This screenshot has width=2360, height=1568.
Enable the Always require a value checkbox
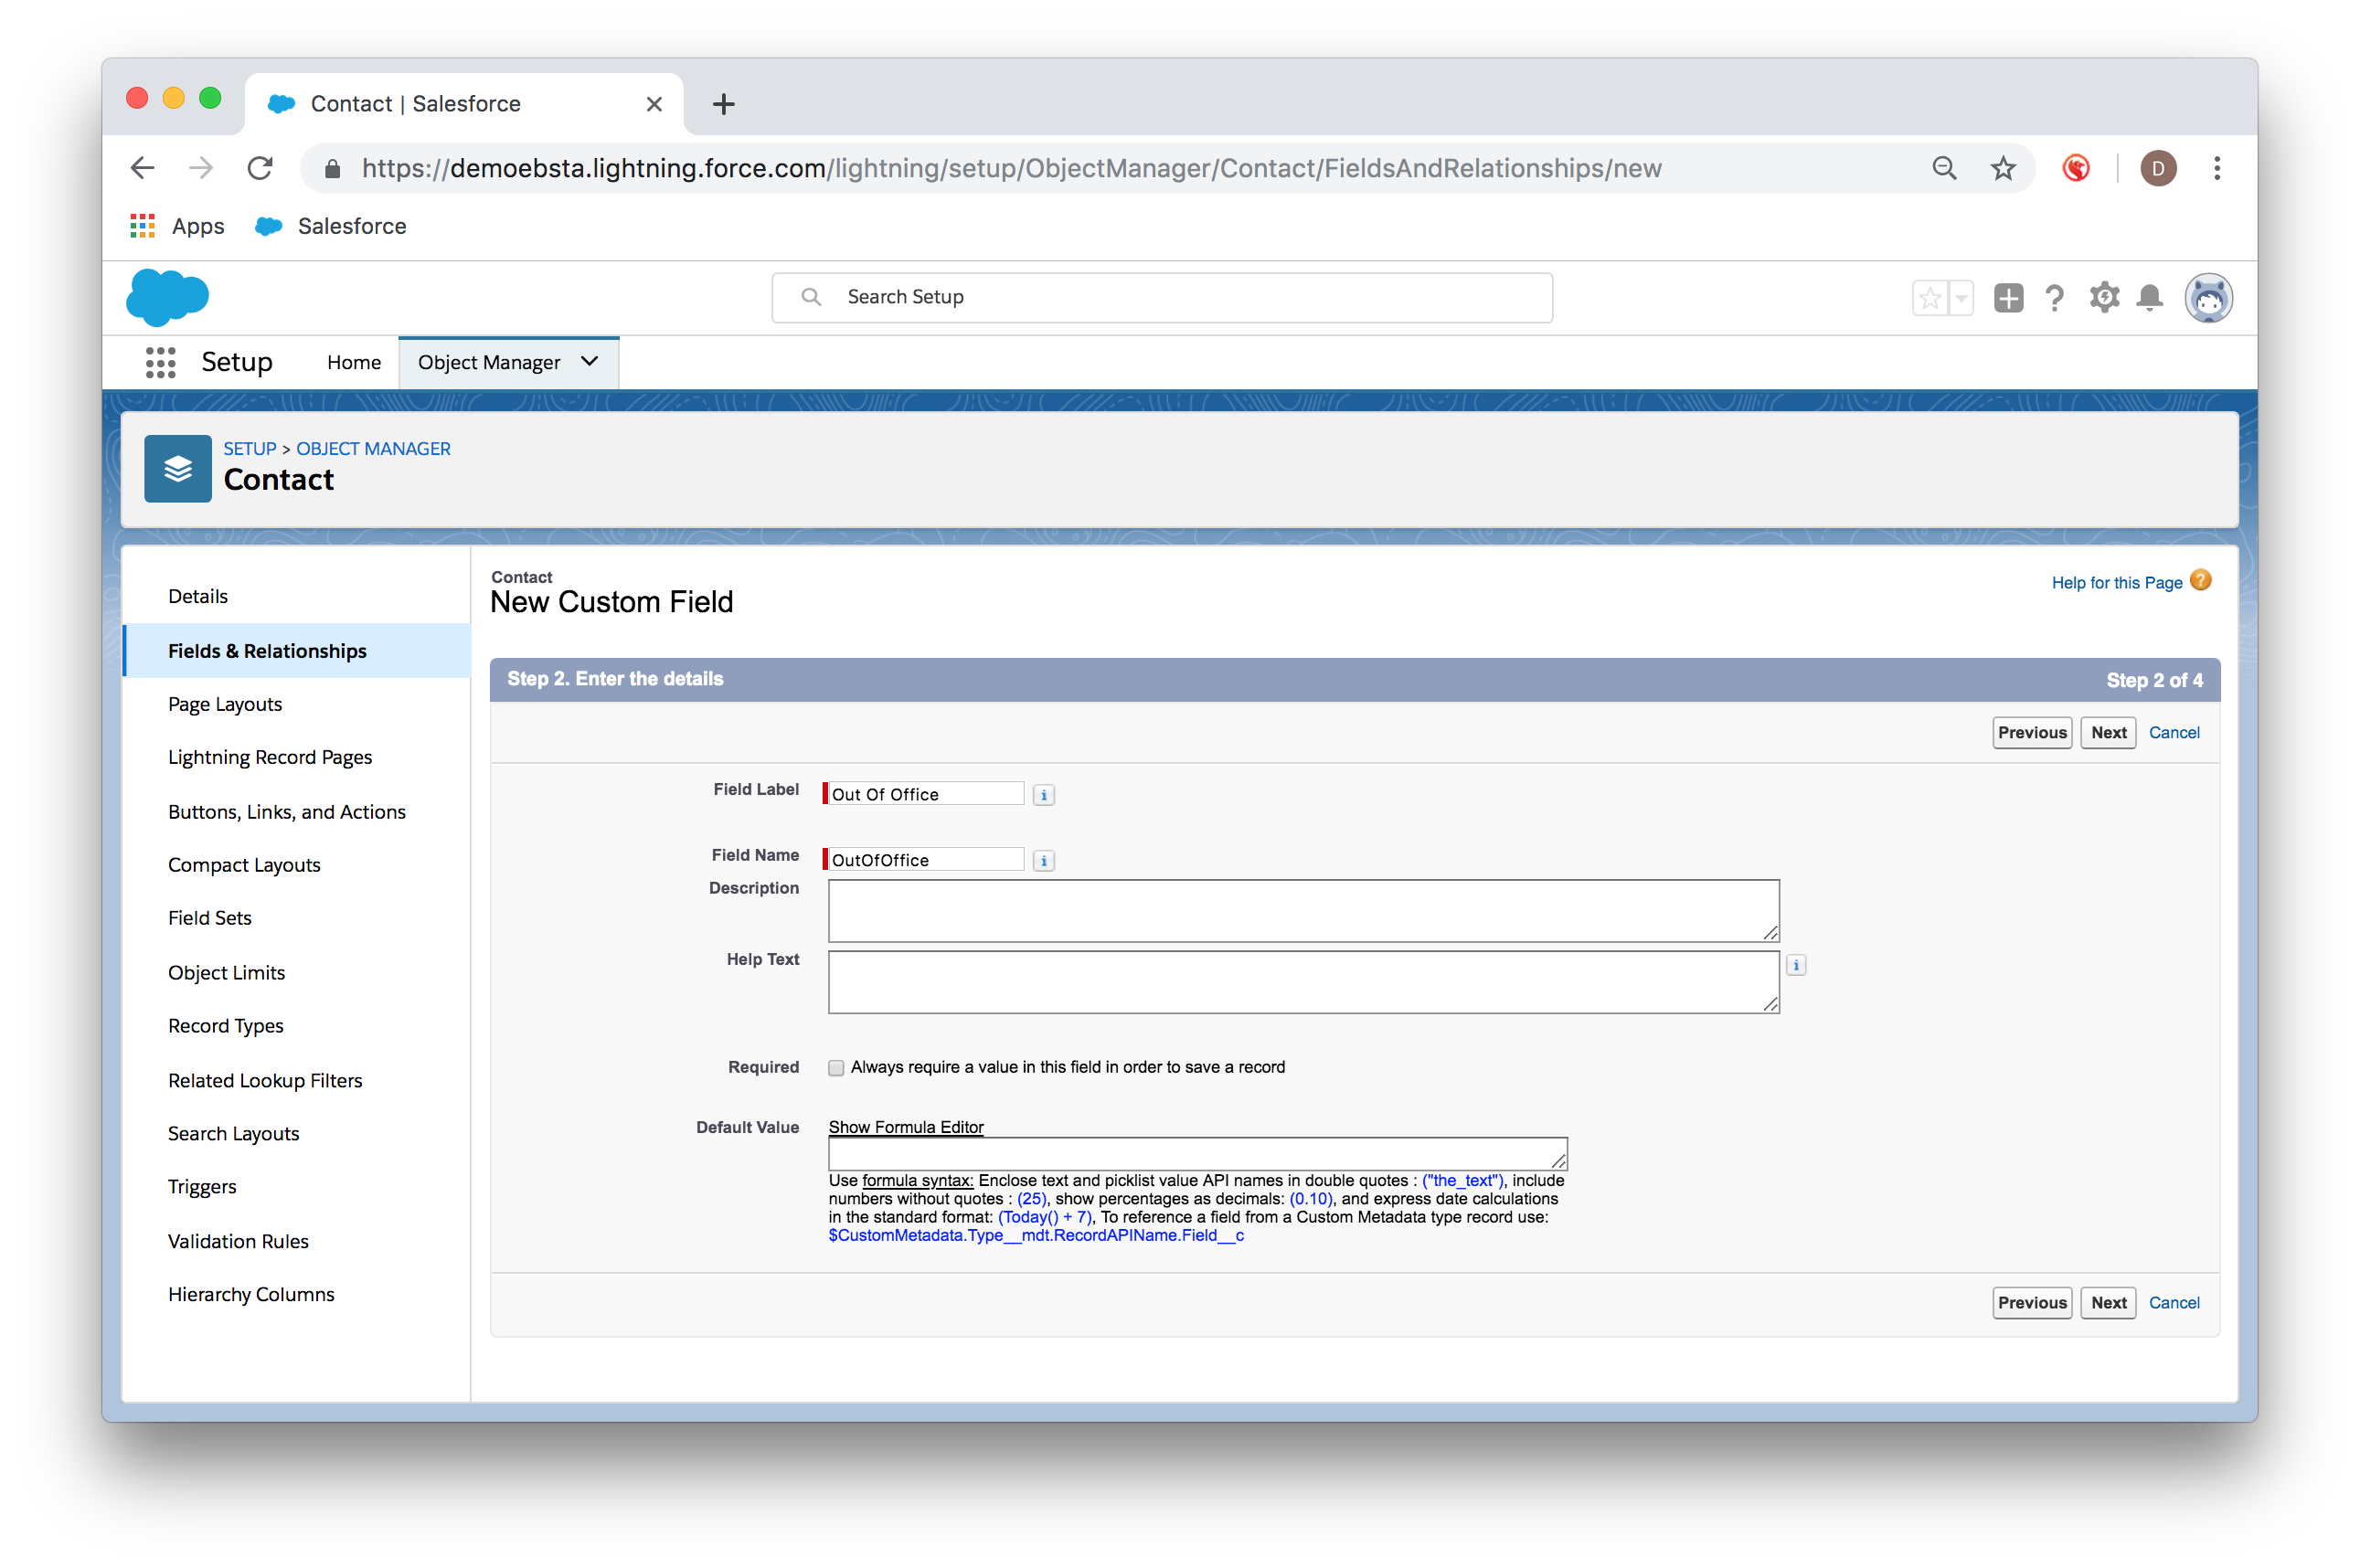836,1068
